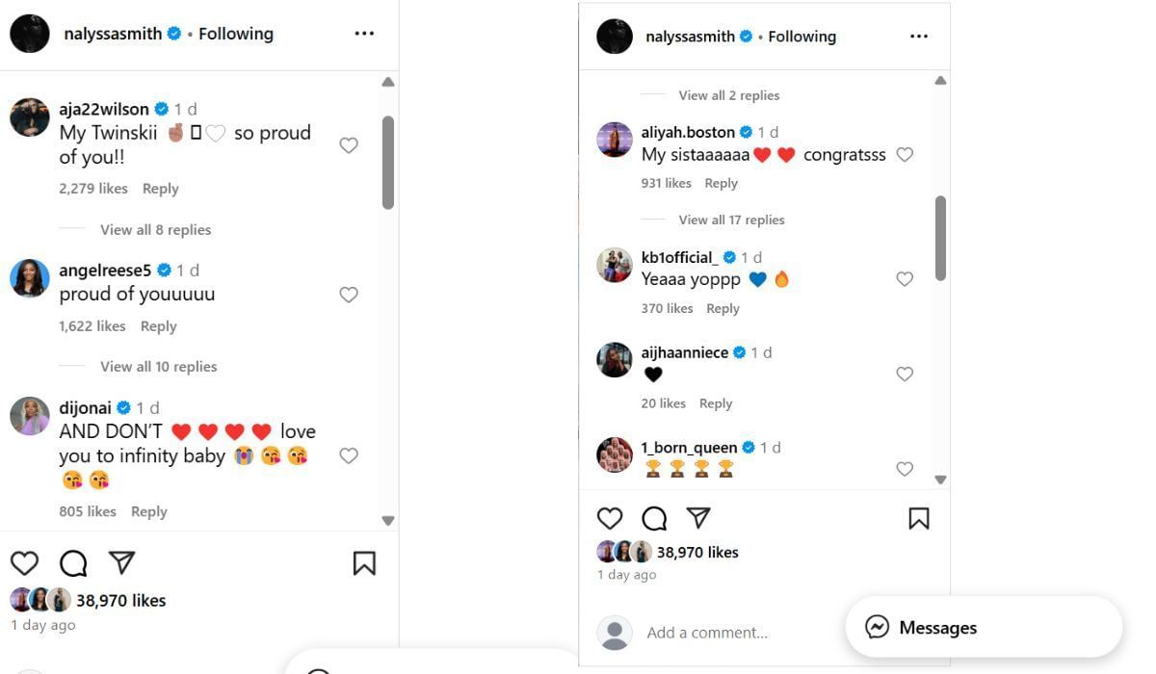Expand View all 17 replies
Screen dimensions: 1156x674
pos(731,220)
